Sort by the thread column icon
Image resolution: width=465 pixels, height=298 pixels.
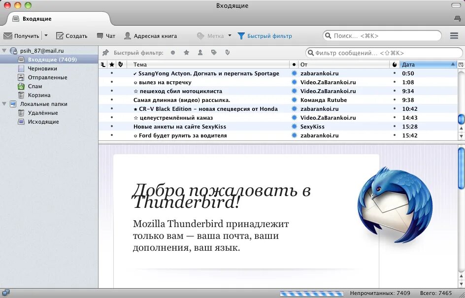coord(103,65)
